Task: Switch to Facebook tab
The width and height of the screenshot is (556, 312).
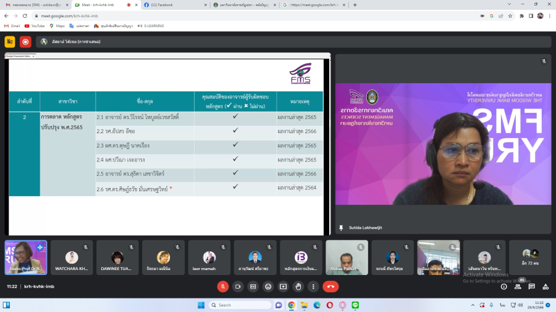Action: point(175,5)
